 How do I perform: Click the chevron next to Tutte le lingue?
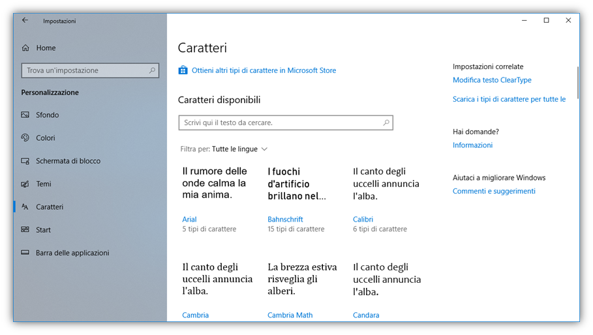click(264, 149)
